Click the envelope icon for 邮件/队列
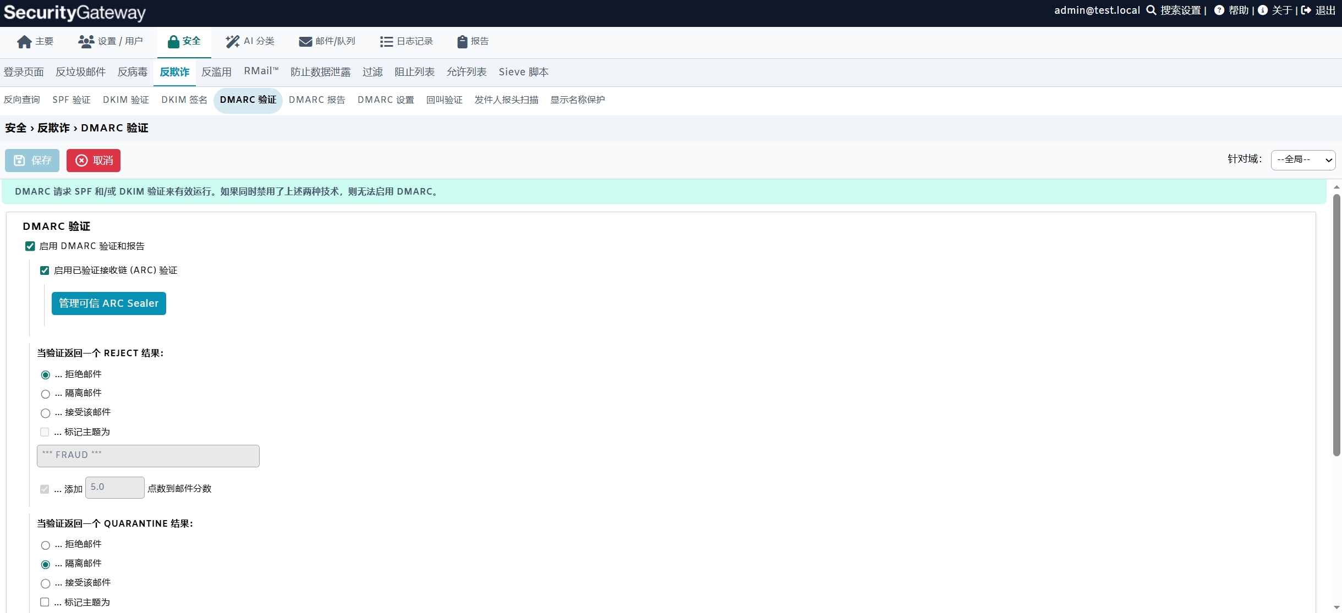This screenshot has width=1342, height=613. coord(305,42)
